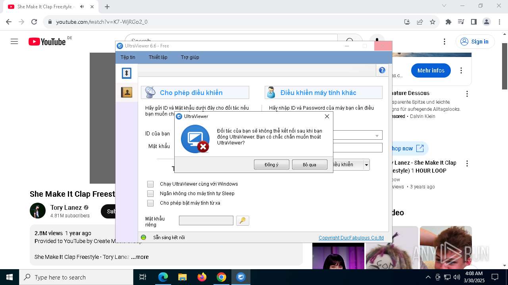Viewport: 508px width, 285px height.
Task: Show hidden system tray icons
Action: (x=428, y=277)
